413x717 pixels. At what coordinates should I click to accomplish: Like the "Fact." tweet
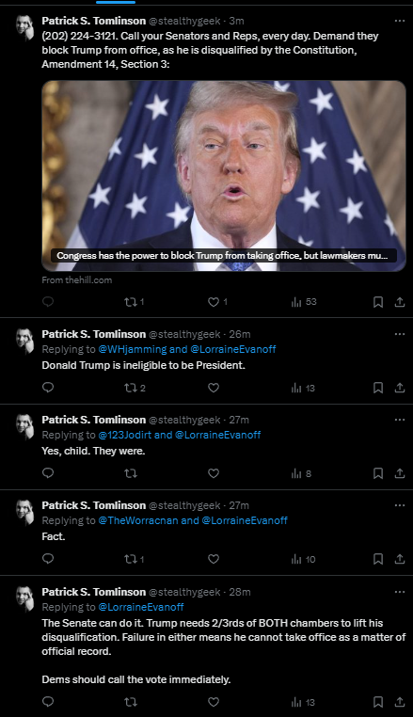click(214, 559)
